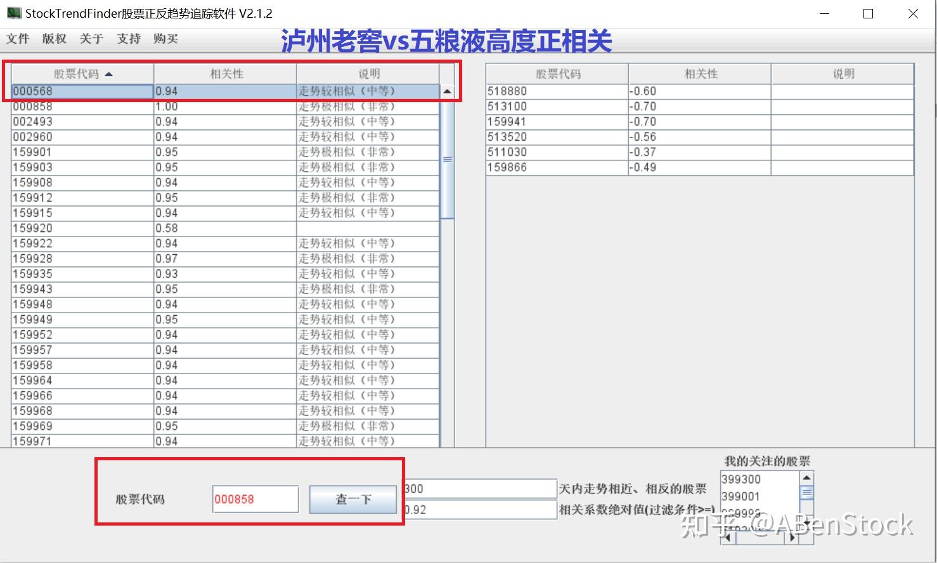This screenshot has height=563, width=937.
Task: Click the watchlist's vertical scrollbar thumb
Action: tap(806, 493)
